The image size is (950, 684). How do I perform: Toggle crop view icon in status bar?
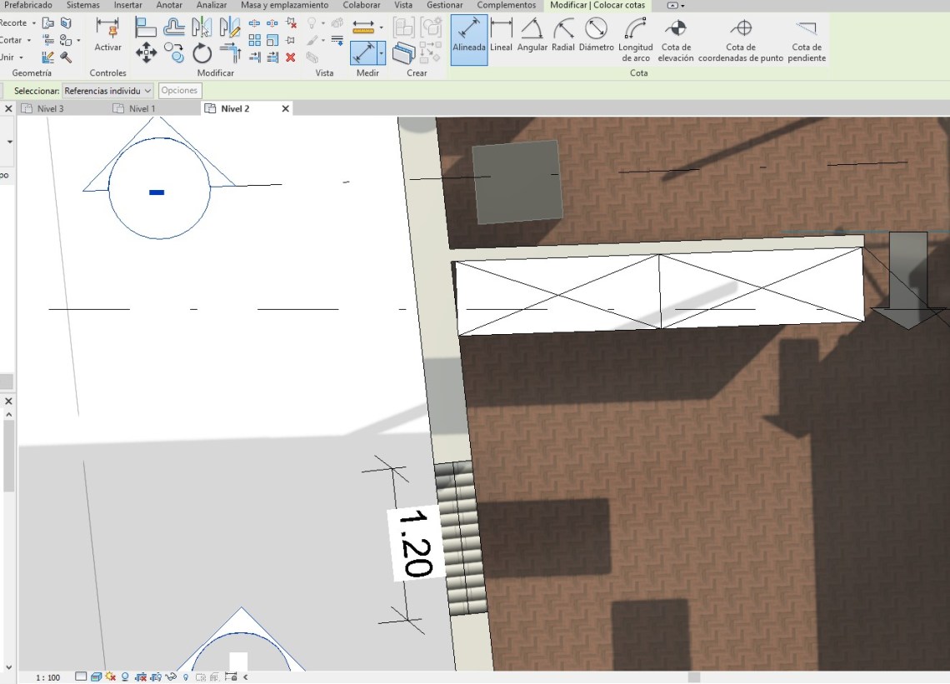141,677
